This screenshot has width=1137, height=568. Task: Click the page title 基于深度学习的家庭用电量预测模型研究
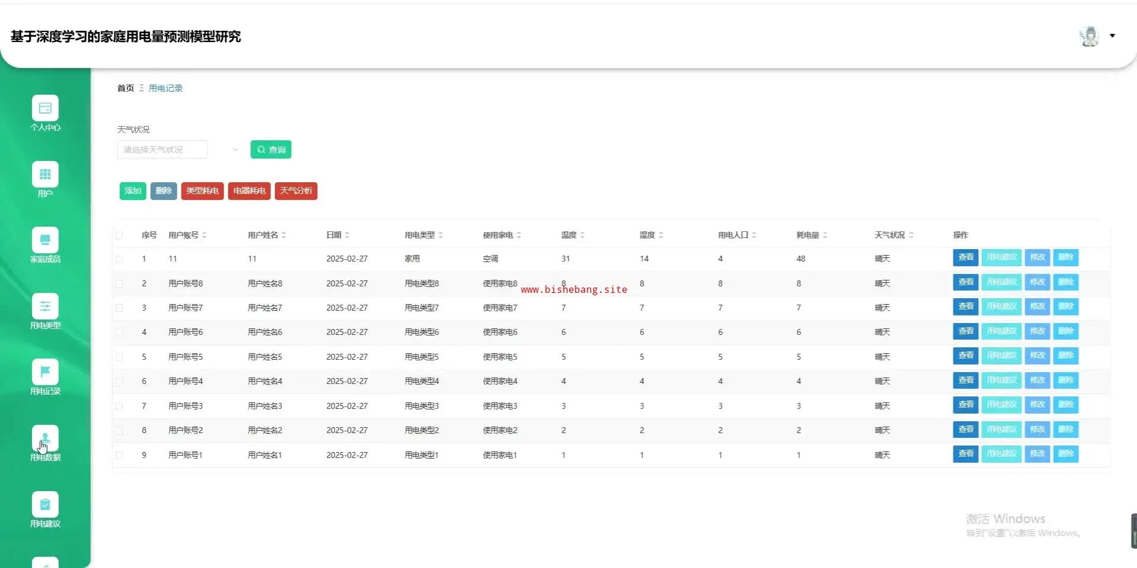[126, 37]
